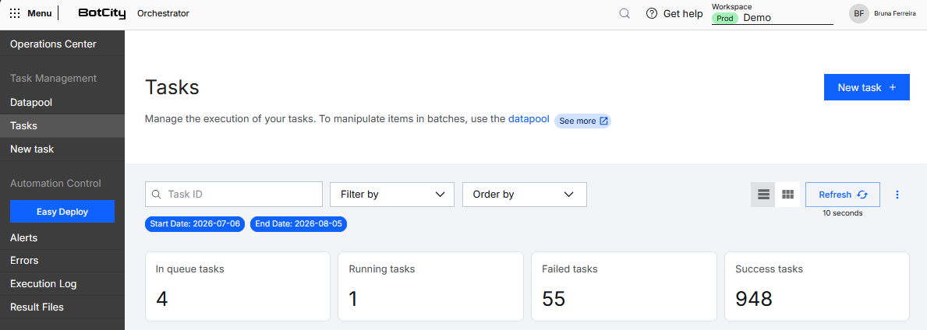Open Result Files in sidebar

coord(62,307)
